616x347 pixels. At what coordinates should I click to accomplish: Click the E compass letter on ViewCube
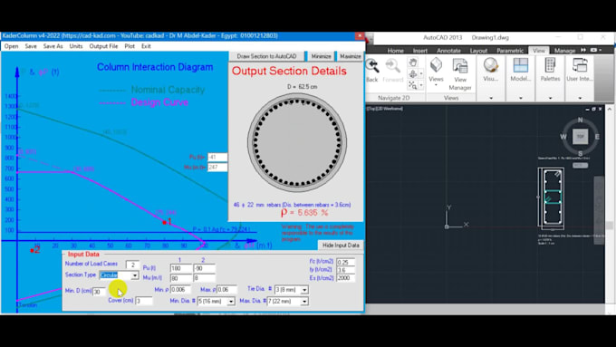point(597,137)
